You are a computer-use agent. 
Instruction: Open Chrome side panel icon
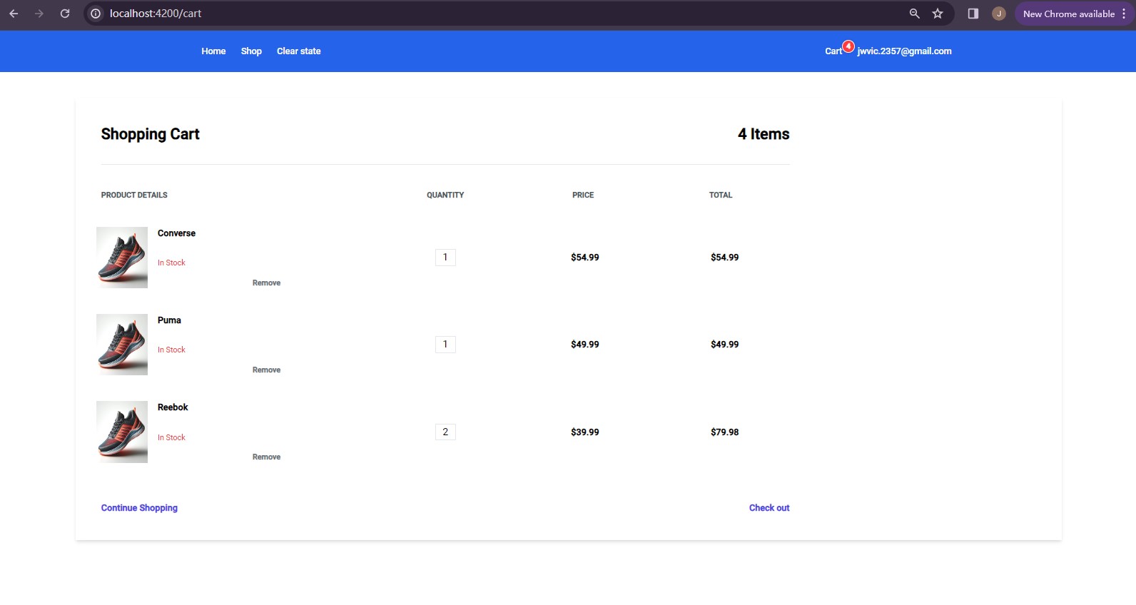(x=973, y=14)
